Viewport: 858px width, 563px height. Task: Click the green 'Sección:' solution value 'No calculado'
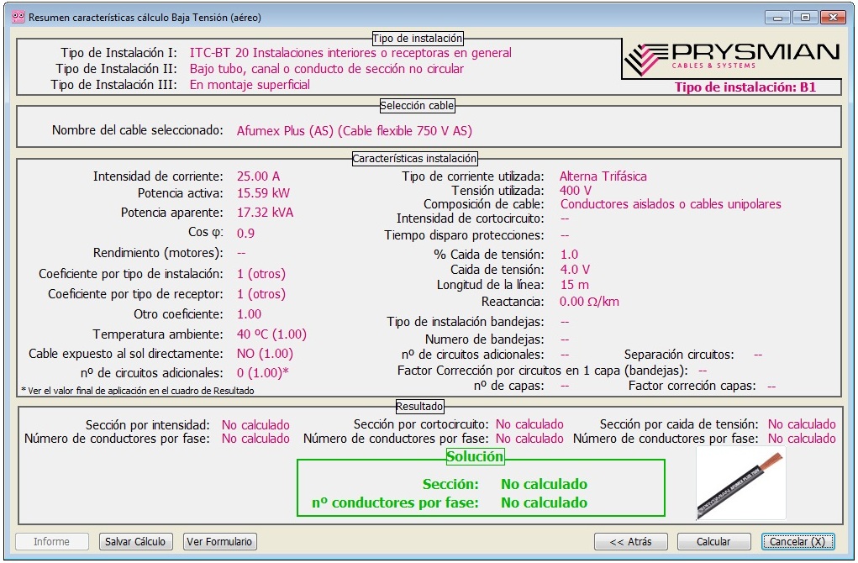pyautogui.click(x=544, y=484)
